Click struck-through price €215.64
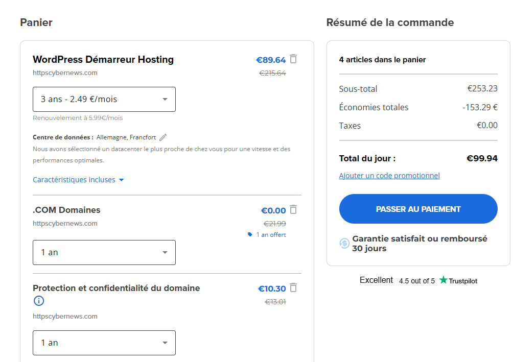This screenshot has height=362, width=513. click(272, 73)
